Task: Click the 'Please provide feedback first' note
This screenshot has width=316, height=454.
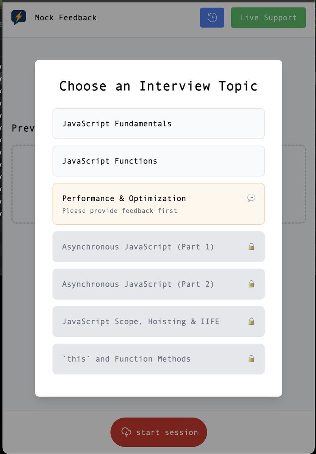Action: tap(120, 211)
